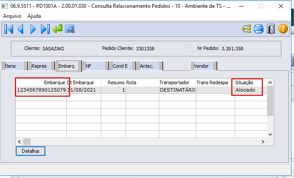294x178 pixels.
Task: Click the Pedido Cliente field 3301358
Action: pyautogui.click(x=160, y=49)
